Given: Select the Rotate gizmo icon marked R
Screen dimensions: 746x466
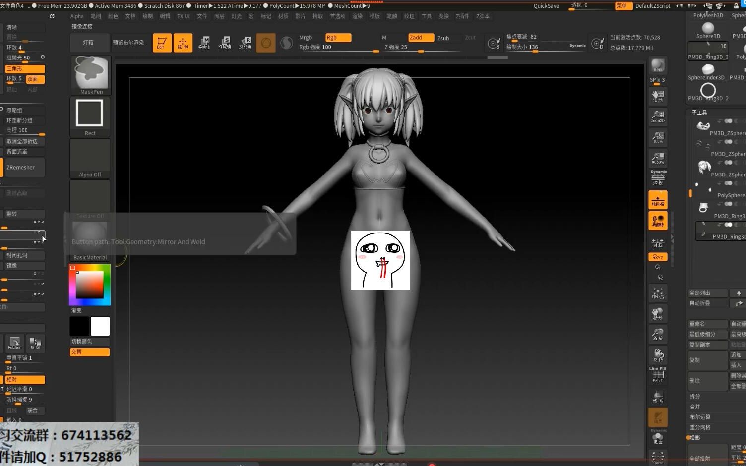Looking at the screenshot, I should (x=245, y=43).
